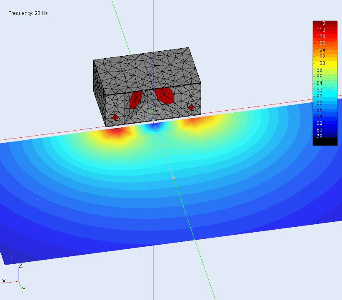This screenshot has height=300, width=342.
Task: Click the Z axis label
Action: [x=21, y=266]
